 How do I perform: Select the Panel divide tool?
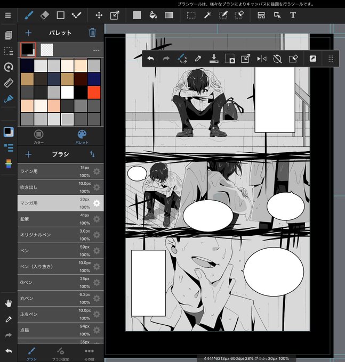(261, 15)
